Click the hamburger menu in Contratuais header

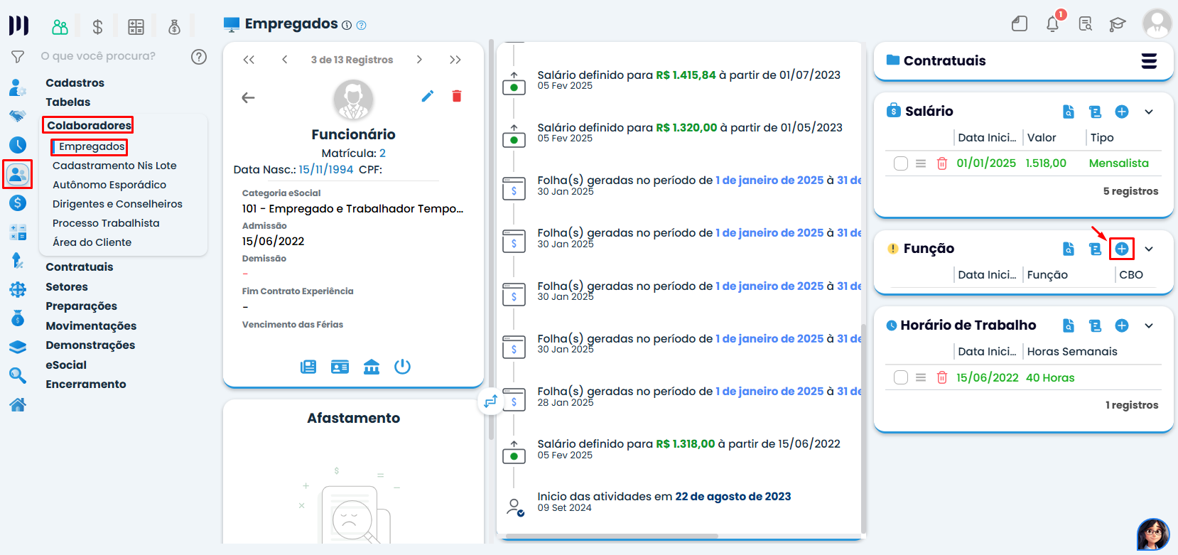(1149, 61)
